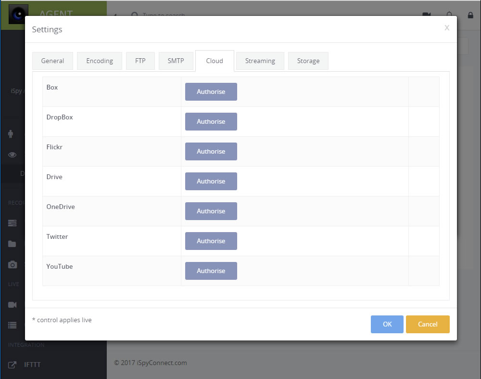Open the Encoding tab

tap(100, 61)
